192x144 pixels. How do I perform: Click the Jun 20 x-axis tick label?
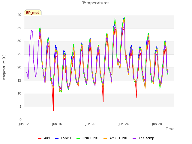(x=90, y=124)
